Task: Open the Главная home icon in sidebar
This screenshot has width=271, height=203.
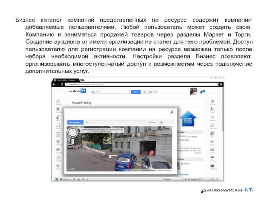Action: click(58, 101)
